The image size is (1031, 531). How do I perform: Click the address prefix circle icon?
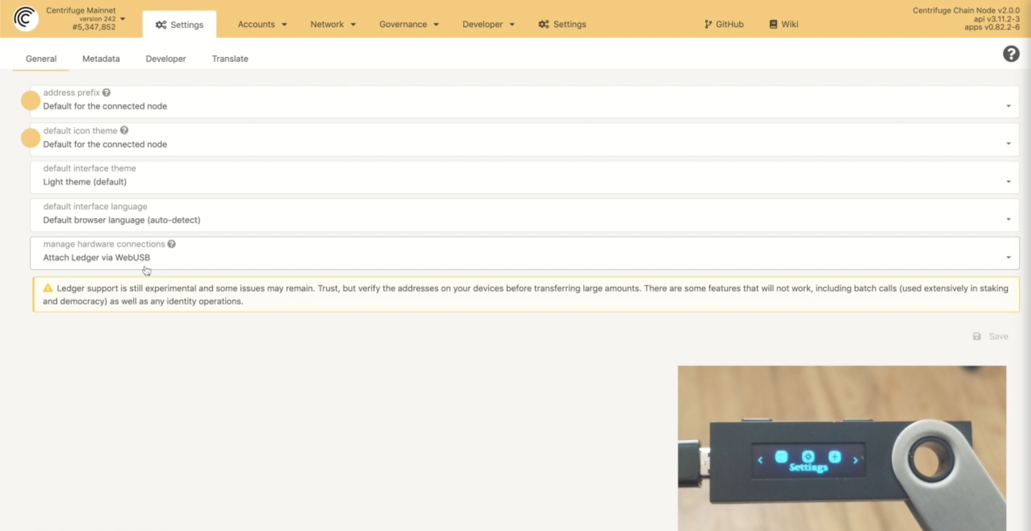30,101
